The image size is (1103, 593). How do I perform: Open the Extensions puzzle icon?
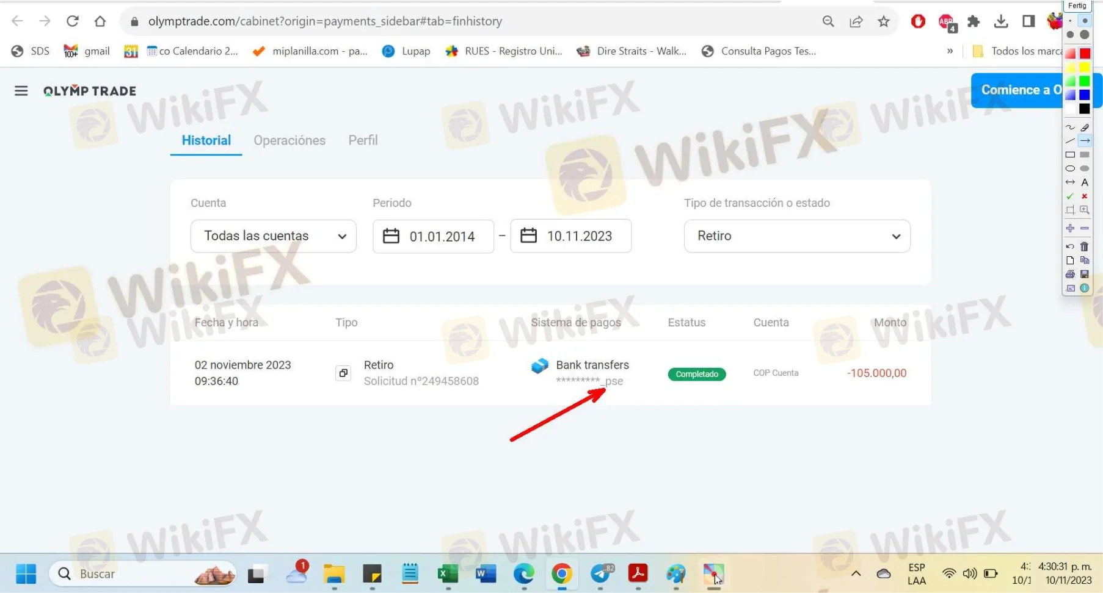974,21
